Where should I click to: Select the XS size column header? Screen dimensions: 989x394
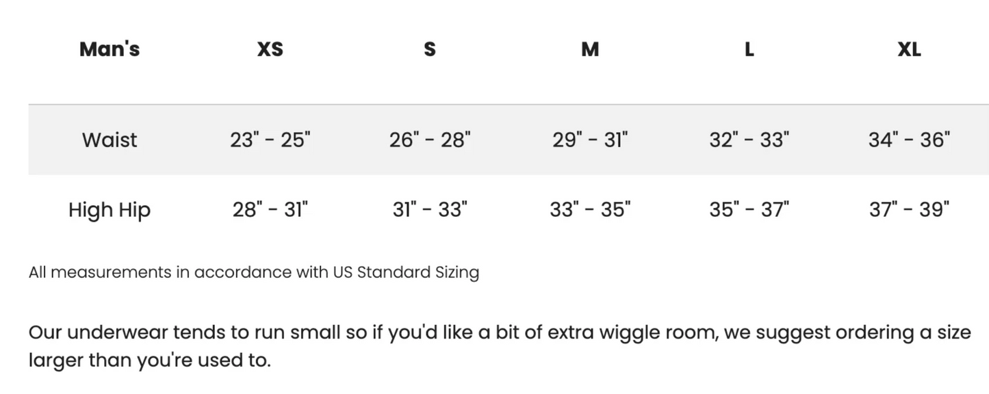[x=270, y=49]
